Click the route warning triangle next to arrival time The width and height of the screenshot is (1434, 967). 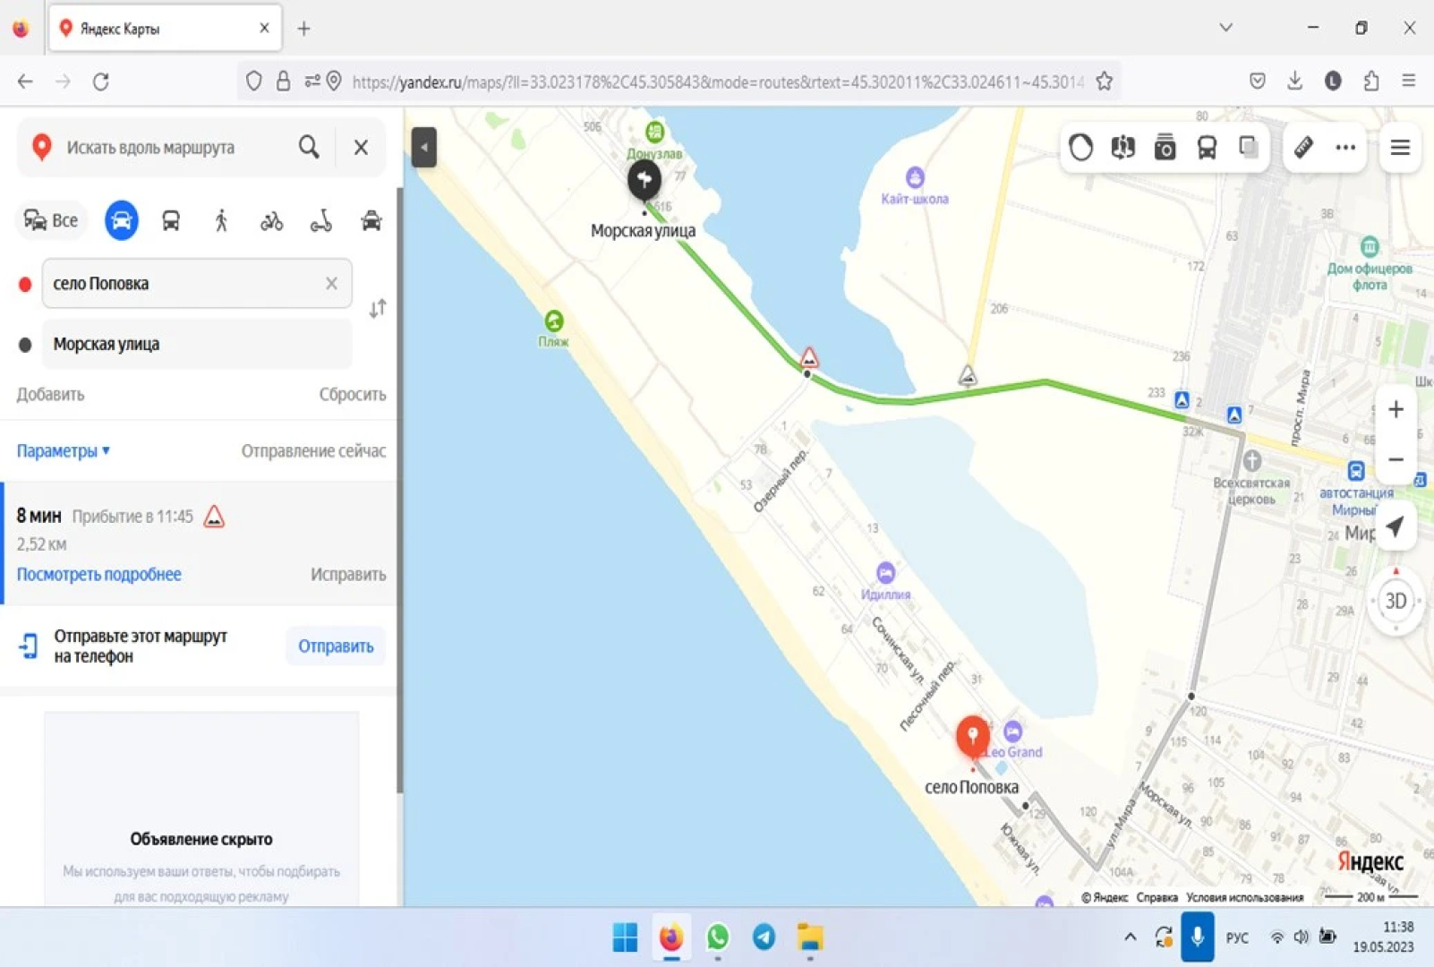coord(214,517)
